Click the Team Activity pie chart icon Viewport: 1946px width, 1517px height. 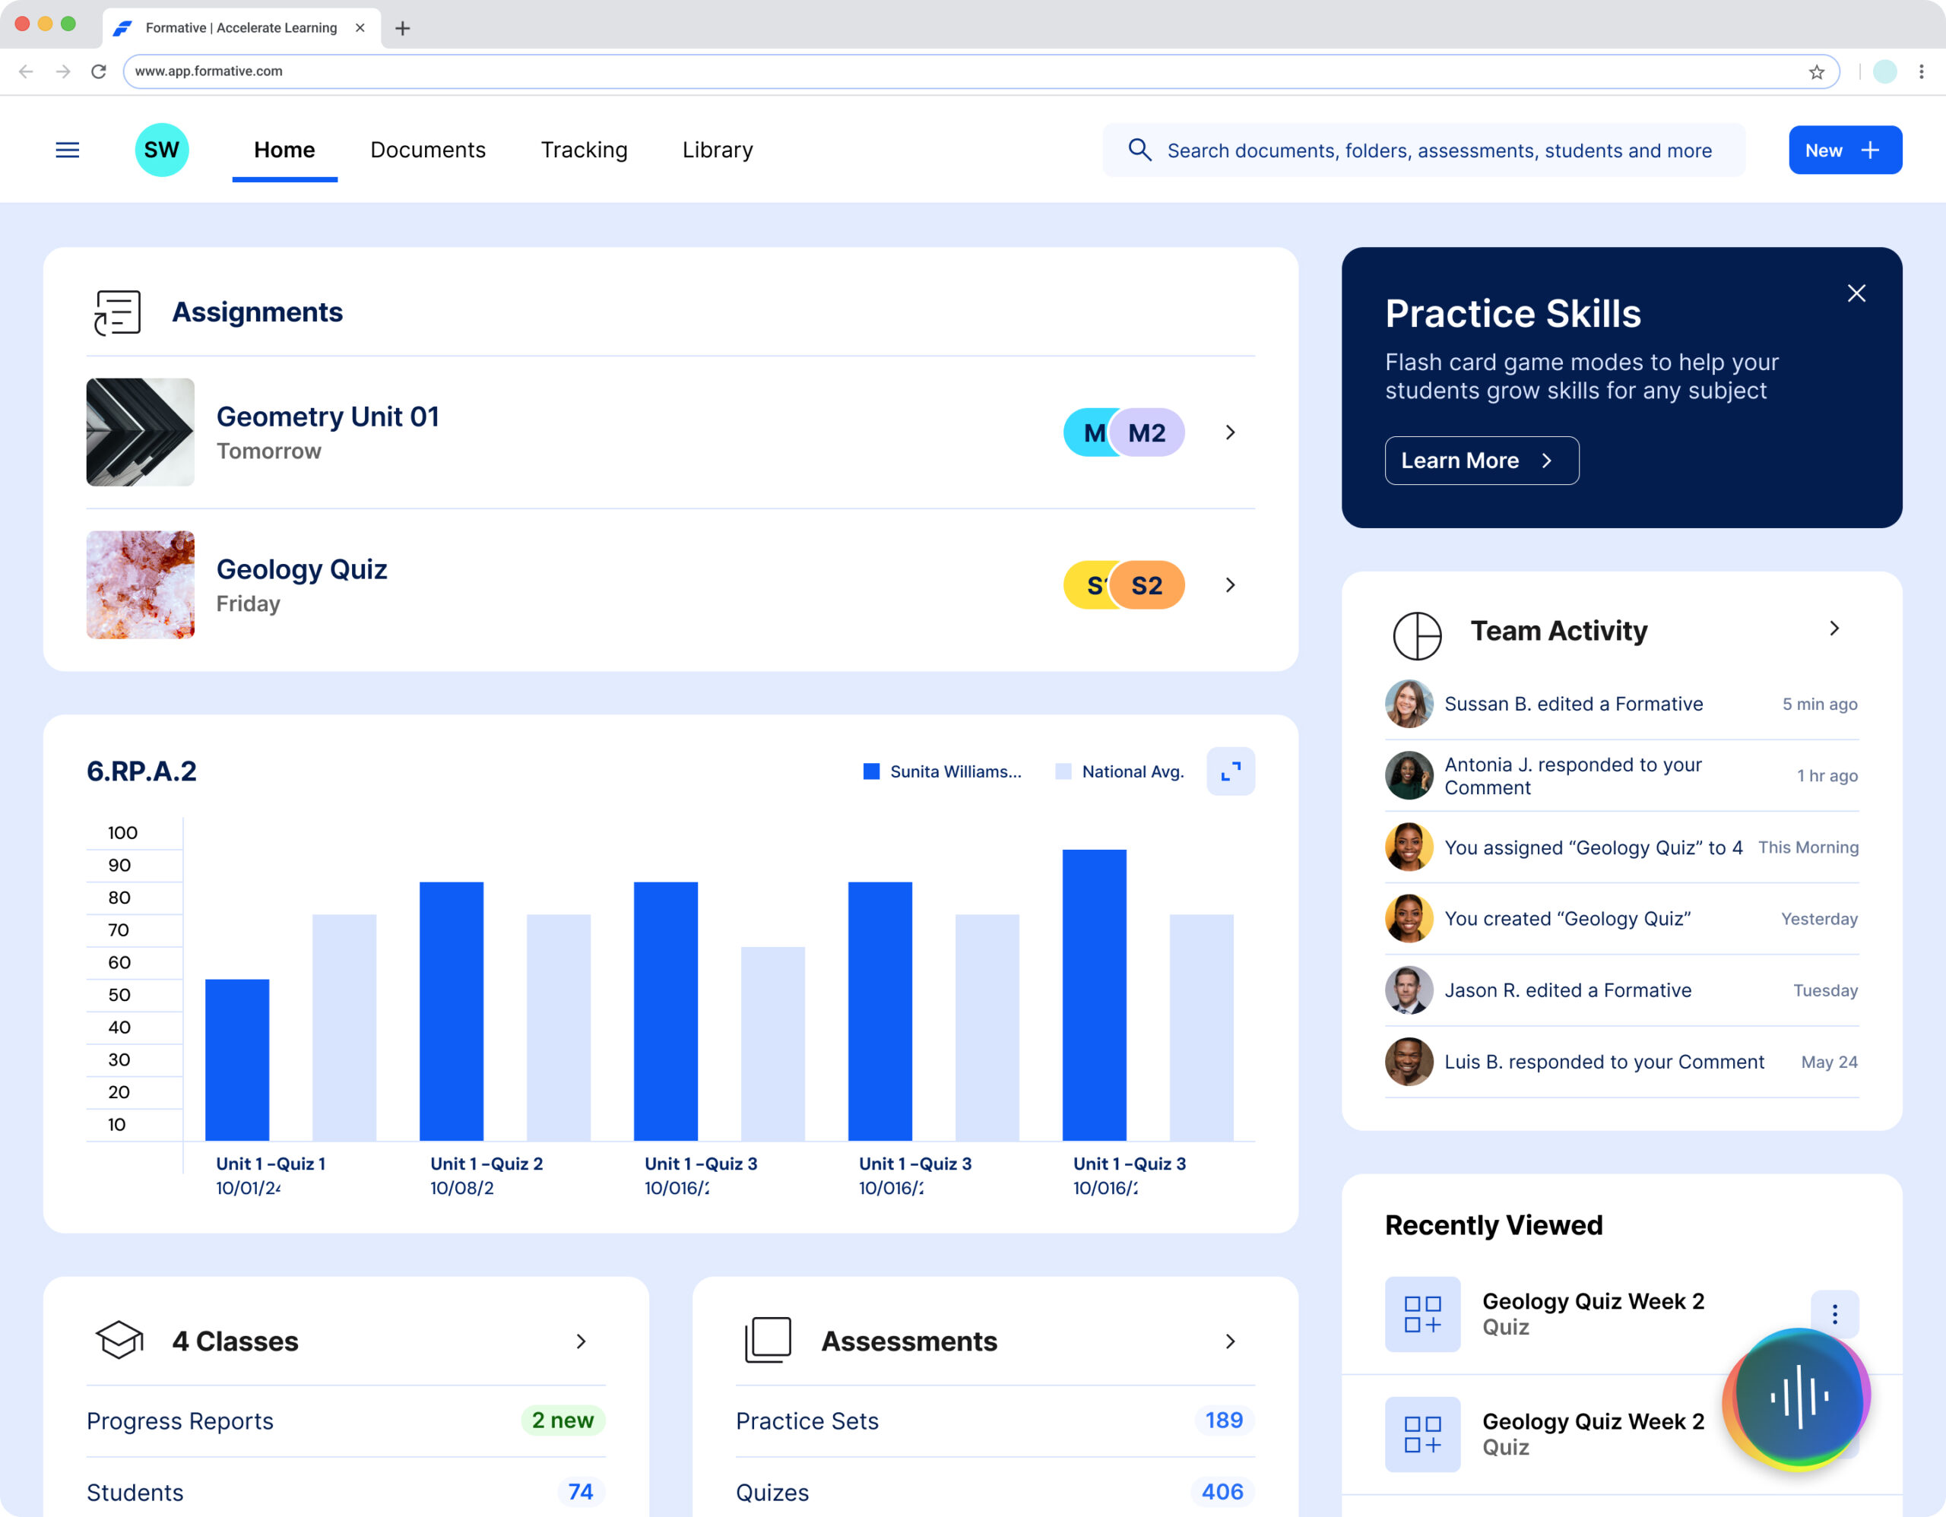[1417, 635]
